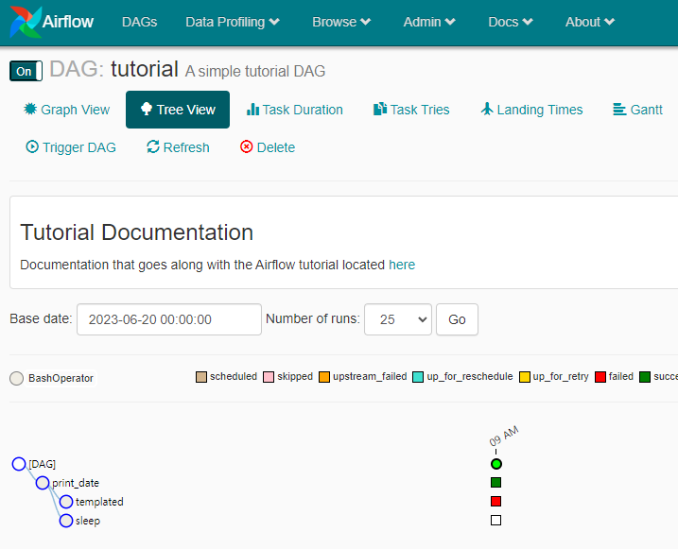Click the scheduled status color swatch
Screen dimensions: 678x549
pyautogui.click(x=201, y=377)
